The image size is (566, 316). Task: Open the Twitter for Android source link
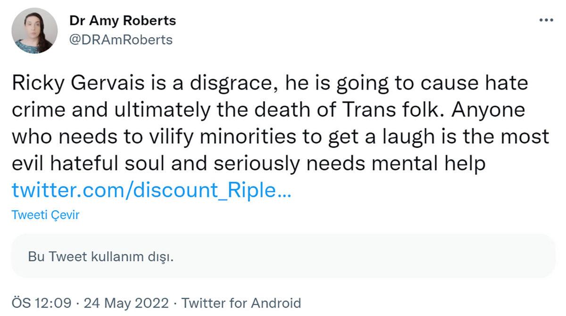click(x=241, y=303)
